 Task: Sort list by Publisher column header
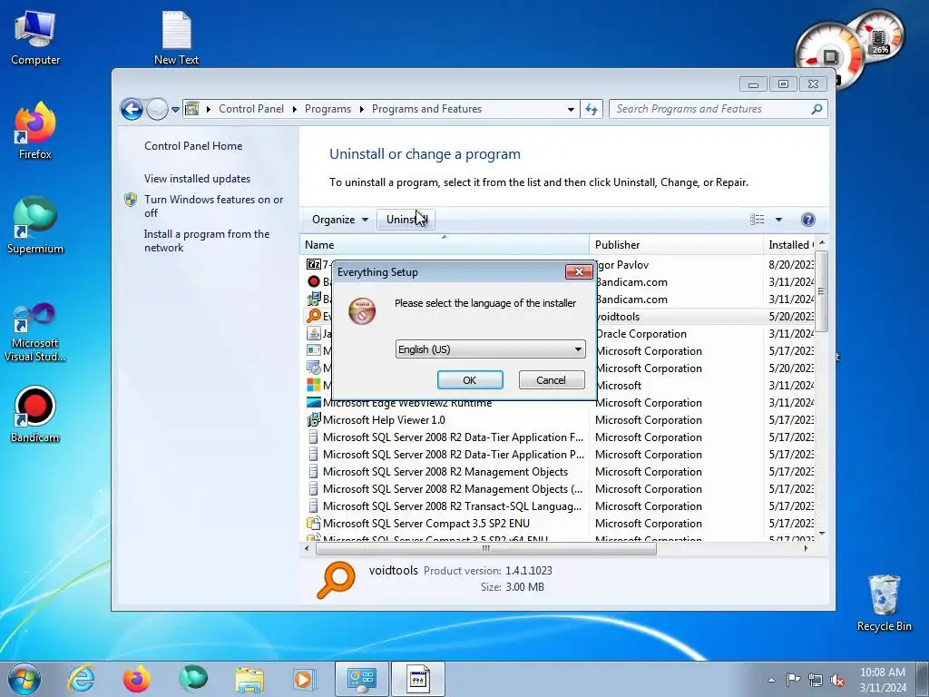pyautogui.click(x=675, y=245)
